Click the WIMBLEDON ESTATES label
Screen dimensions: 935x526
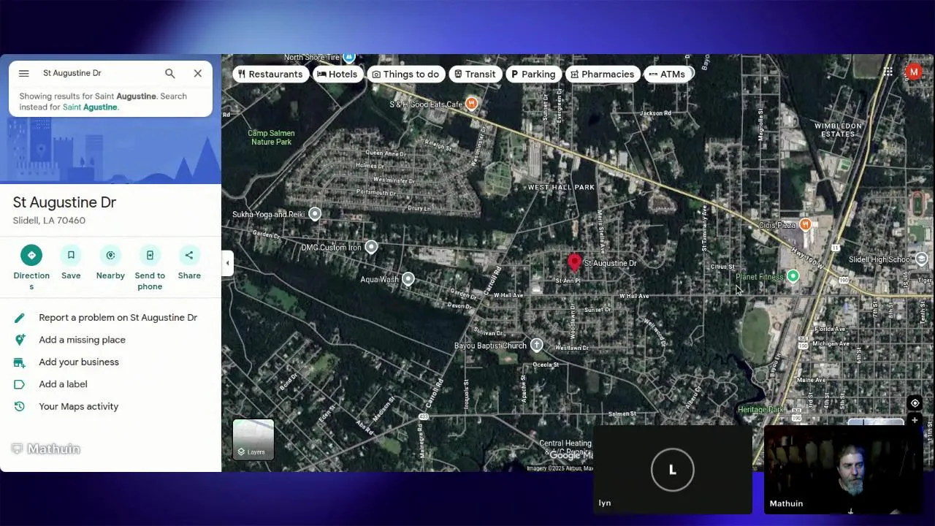(x=838, y=130)
